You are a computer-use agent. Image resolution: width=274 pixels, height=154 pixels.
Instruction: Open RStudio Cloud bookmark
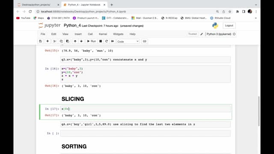click(220, 18)
